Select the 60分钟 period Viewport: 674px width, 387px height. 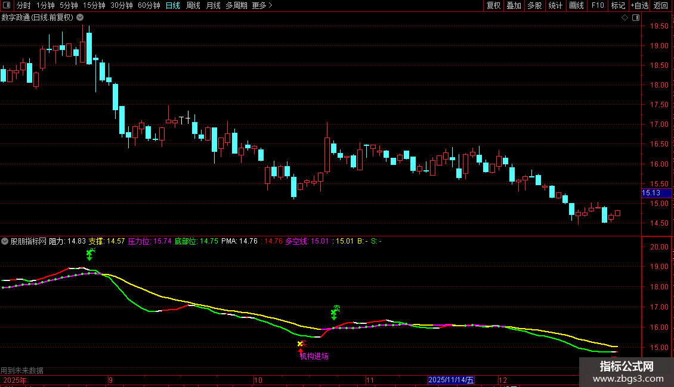coord(149,5)
